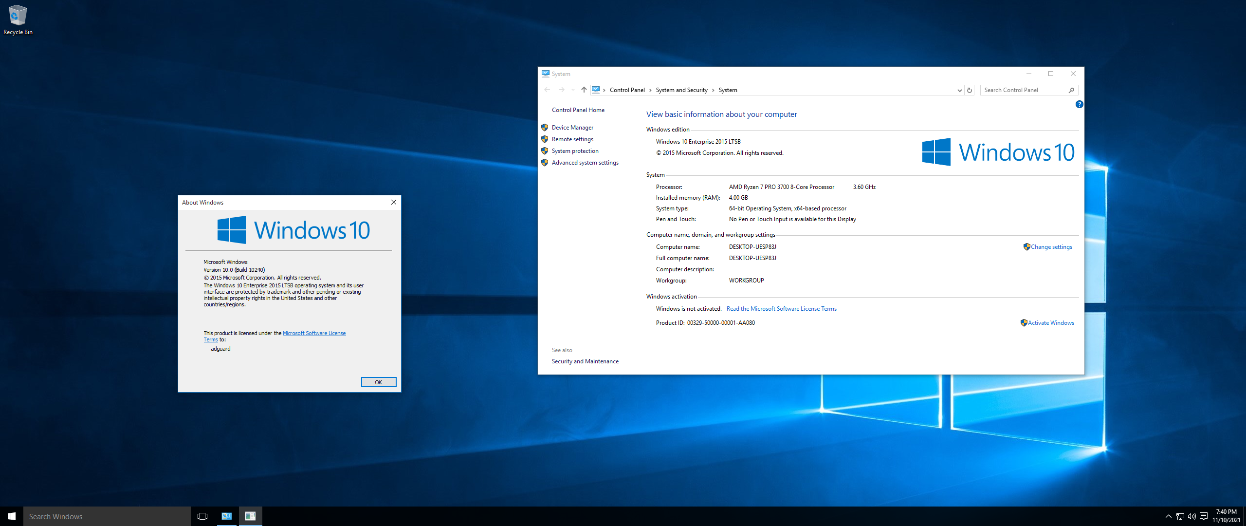Screen dimensions: 1246x526
Task: Read the Microsoft Software License Terms in System window
Action: coord(781,309)
